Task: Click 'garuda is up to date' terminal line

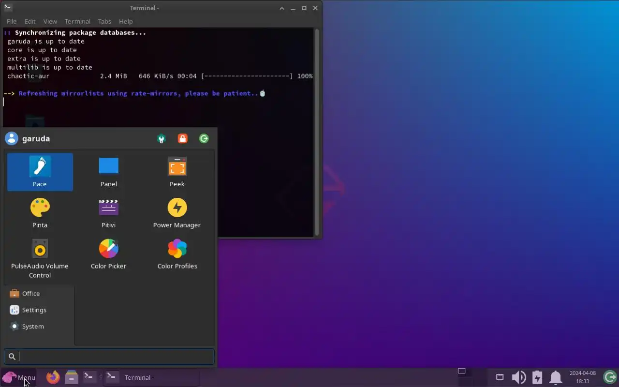Action: pos(45,41)
